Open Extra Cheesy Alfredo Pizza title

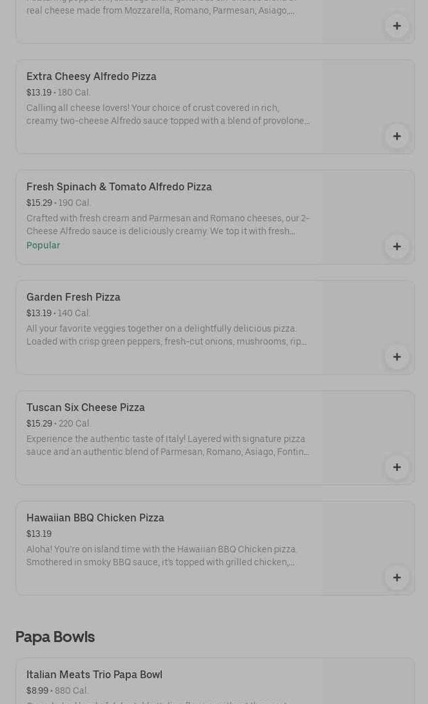coord(92,76)
